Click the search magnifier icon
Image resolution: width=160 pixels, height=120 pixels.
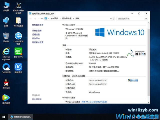click(146, 18)
